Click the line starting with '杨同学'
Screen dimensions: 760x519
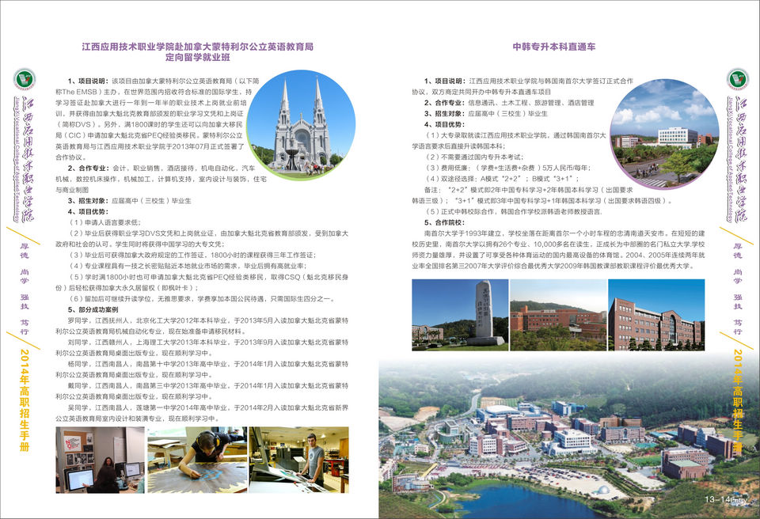point(208,364)
